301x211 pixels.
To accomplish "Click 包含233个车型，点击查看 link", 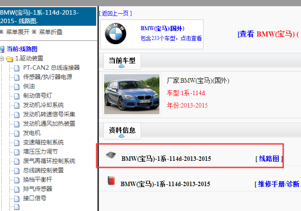I will click(171, 38).
